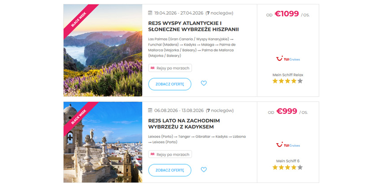The width and height of the screenshot is (383, 187).
Task: Click the Mein Schiff 6 ship name
Action: click(x=287, y=161)
